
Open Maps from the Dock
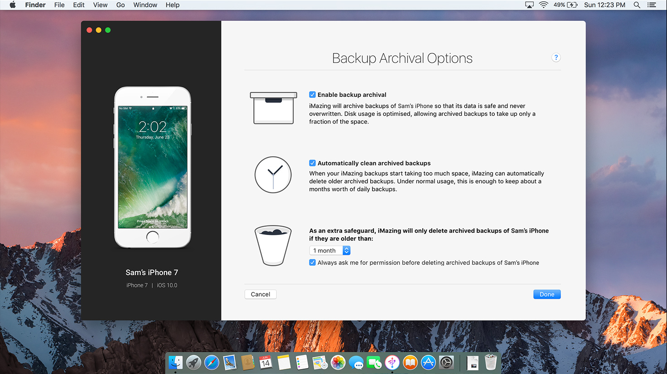click(x=320, y=362)
